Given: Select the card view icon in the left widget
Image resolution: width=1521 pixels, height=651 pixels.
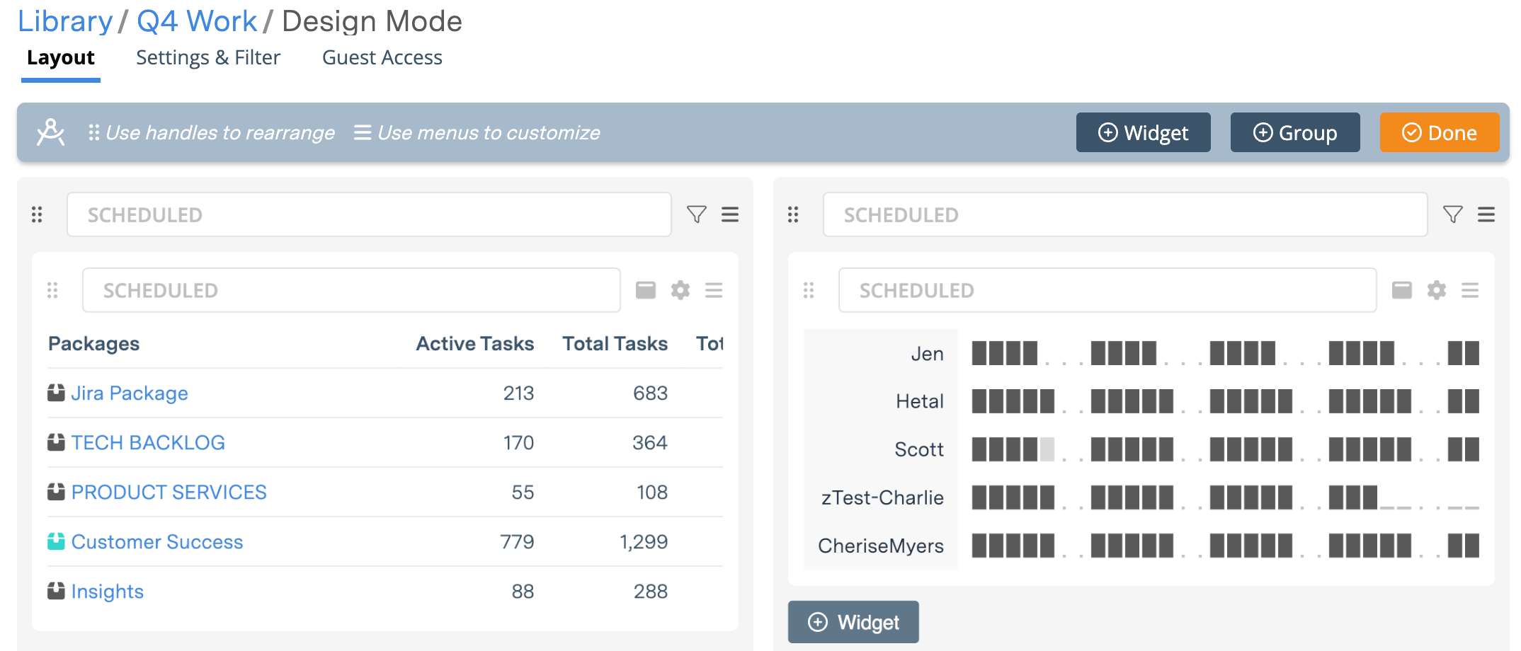Looking at the screenshot, I should [x=645, y=290].
